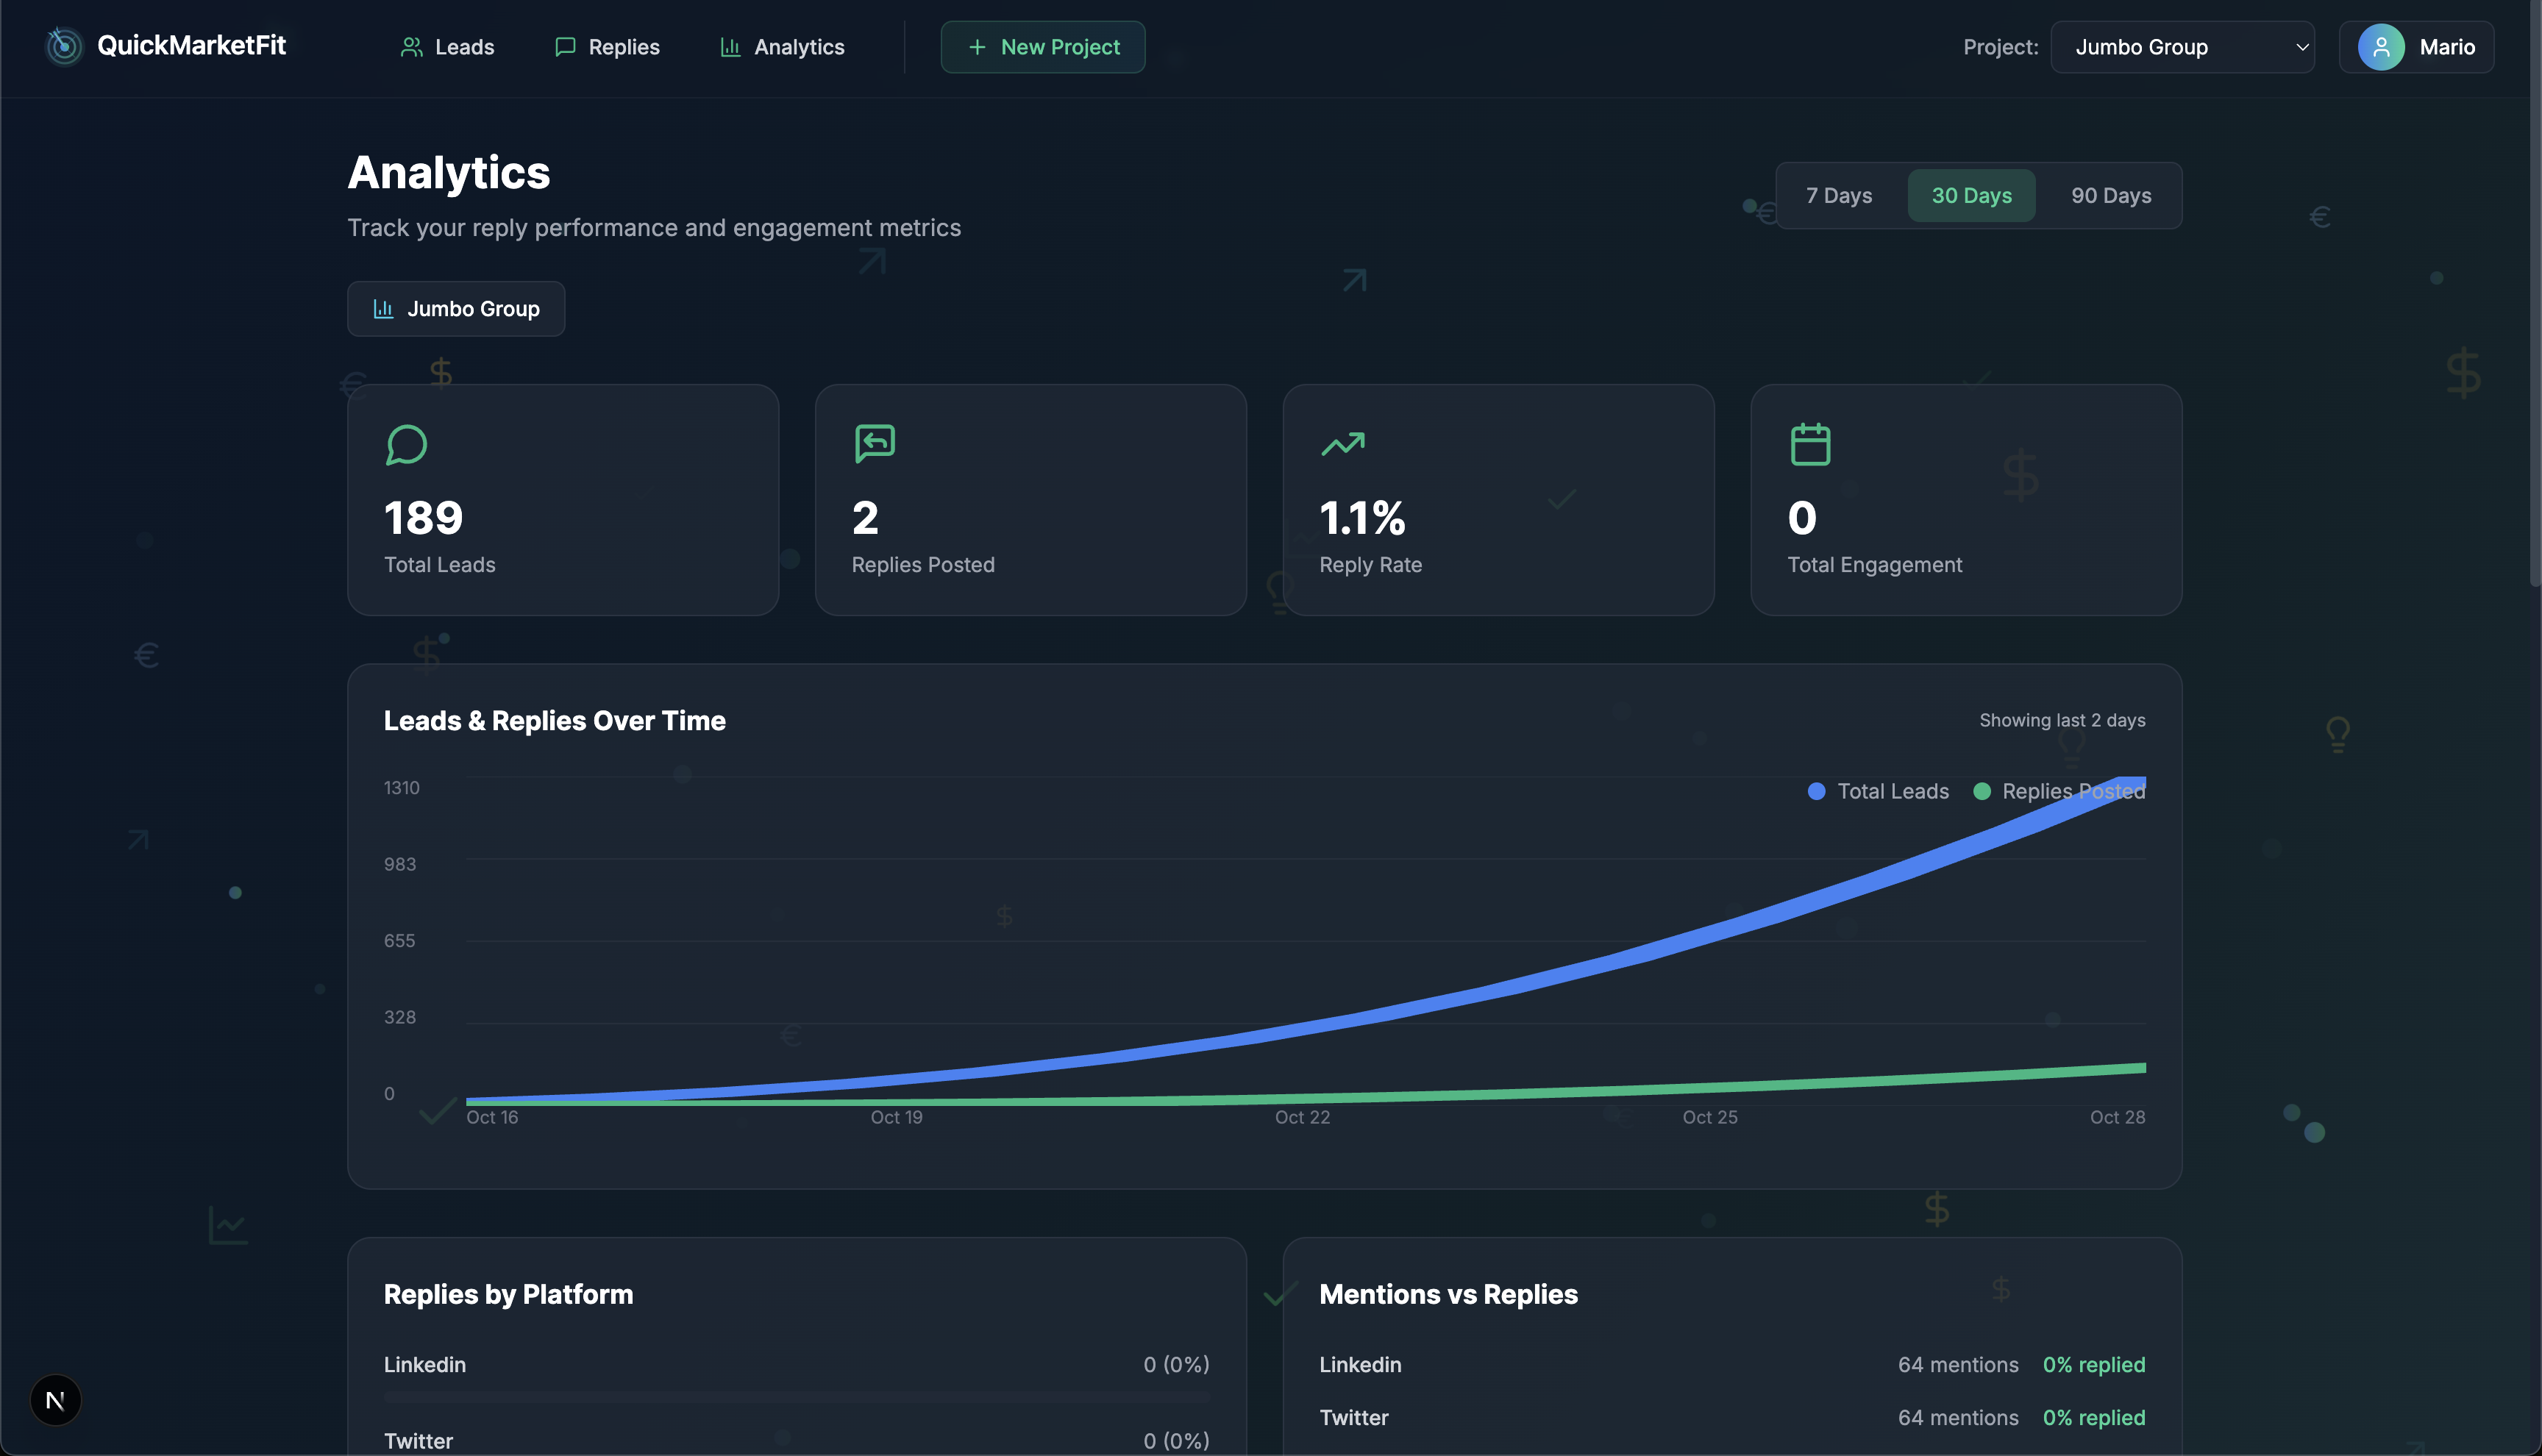Select the 30 Days range option
Image resolution: width=2542 pixels, height=1456 pixels.
tap(1971, 196)
